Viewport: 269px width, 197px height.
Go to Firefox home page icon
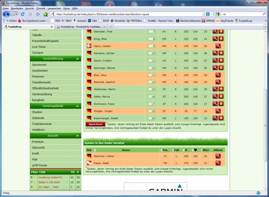pos(38,14)
